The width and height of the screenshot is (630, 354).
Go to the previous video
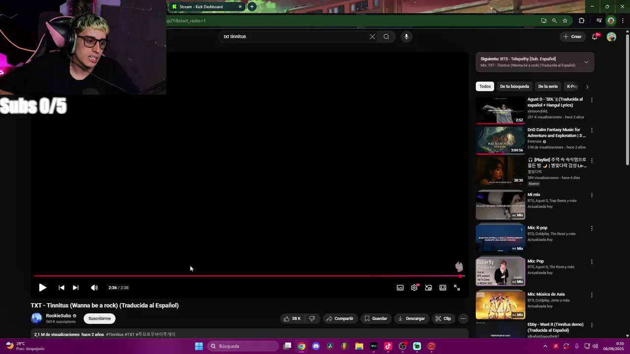click(61, 288)
